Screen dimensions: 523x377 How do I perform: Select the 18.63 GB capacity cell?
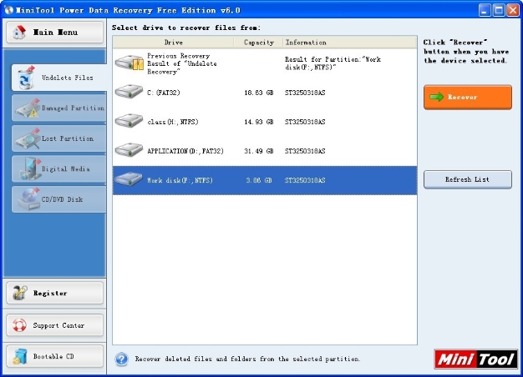point(259,93)
